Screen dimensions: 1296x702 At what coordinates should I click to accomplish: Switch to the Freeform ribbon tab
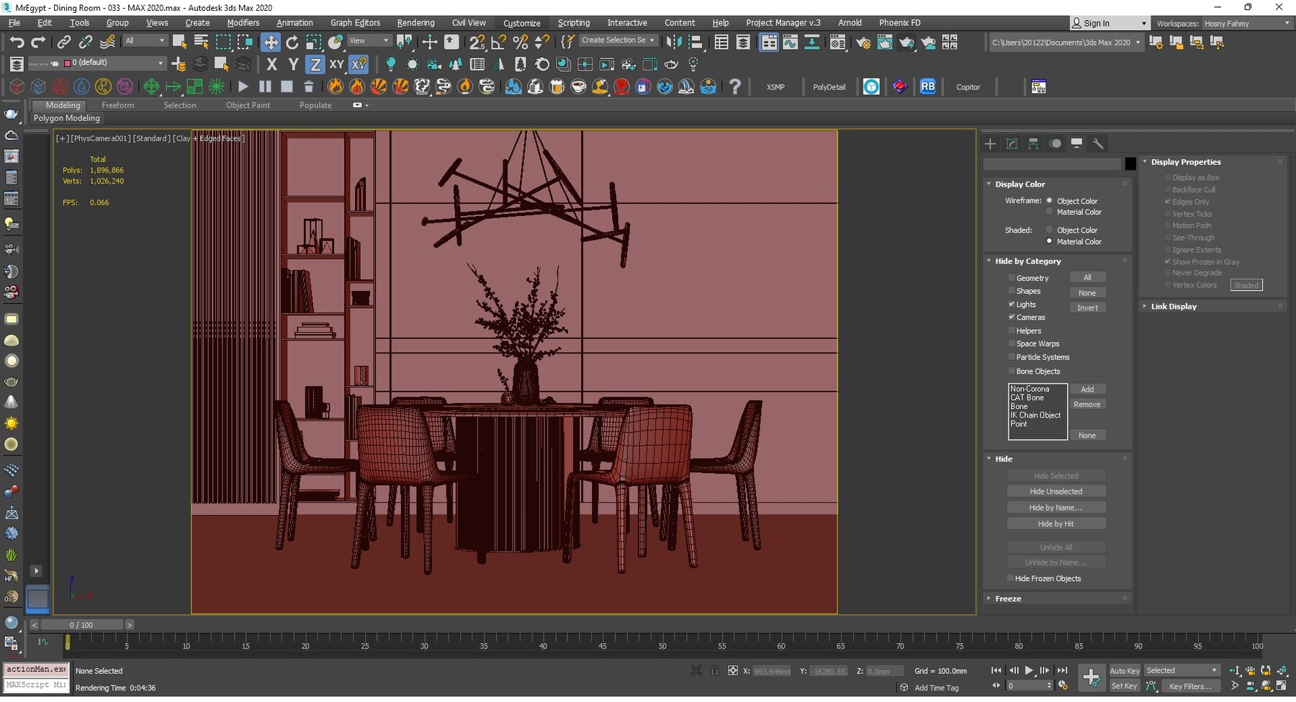pyautogui.click(x=118, y=105)
